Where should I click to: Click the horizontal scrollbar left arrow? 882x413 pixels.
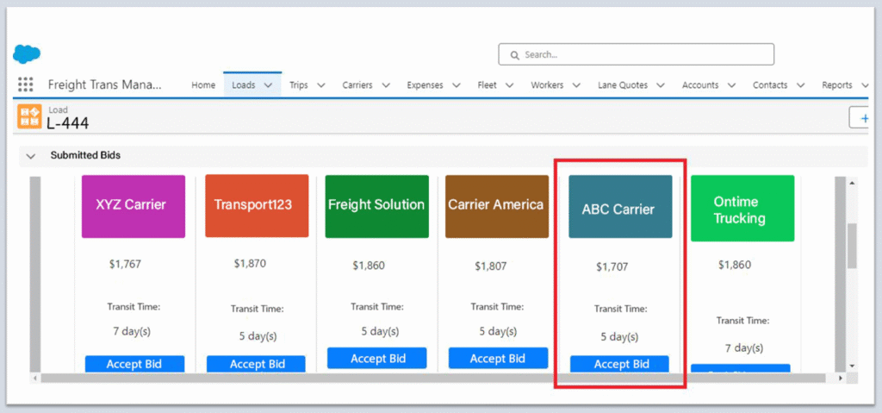click(35, 379)
